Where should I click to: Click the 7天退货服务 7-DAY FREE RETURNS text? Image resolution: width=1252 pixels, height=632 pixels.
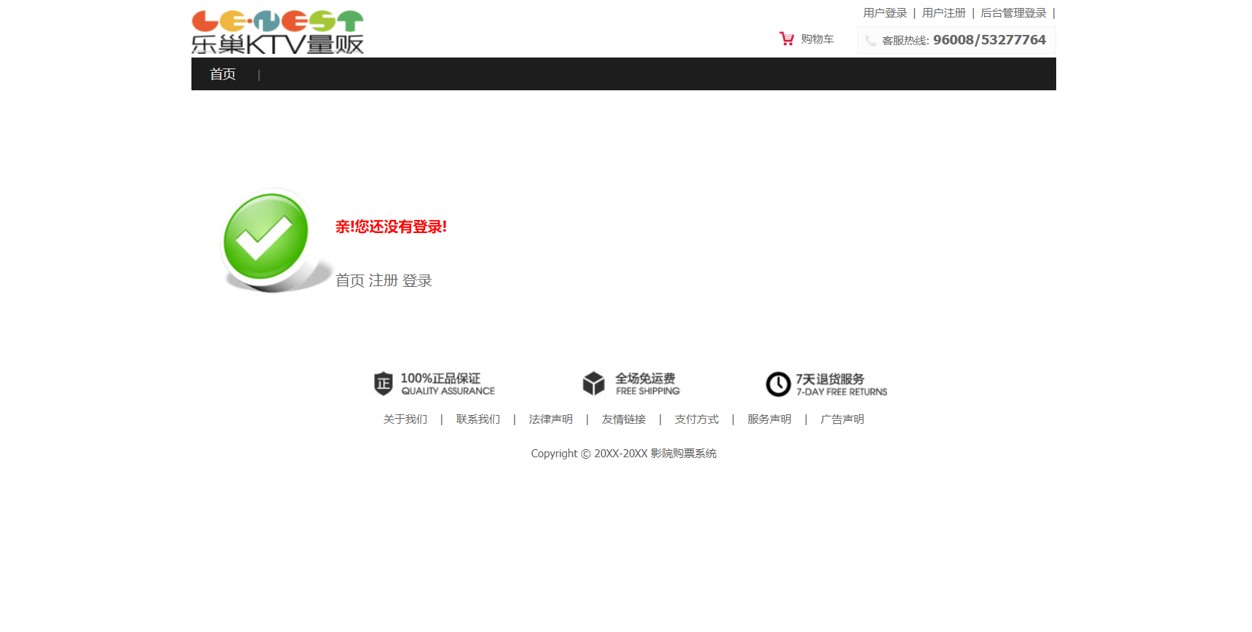coord(841,384)
